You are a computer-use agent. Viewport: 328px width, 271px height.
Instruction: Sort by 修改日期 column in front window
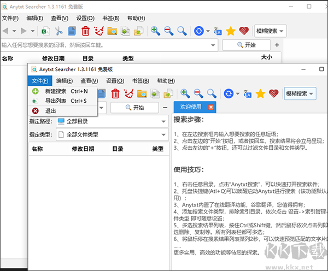[83, 149]
